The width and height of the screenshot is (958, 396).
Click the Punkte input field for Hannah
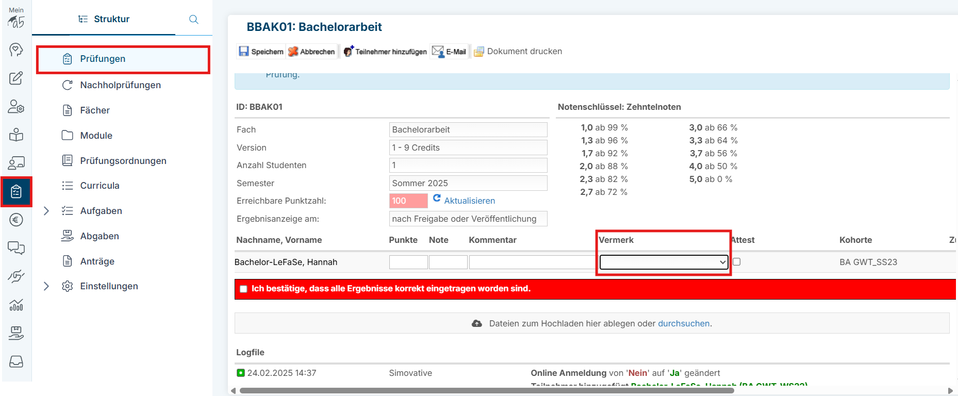click(x=408, y=262)
